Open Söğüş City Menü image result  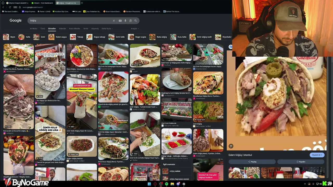(x=18, y=56)
